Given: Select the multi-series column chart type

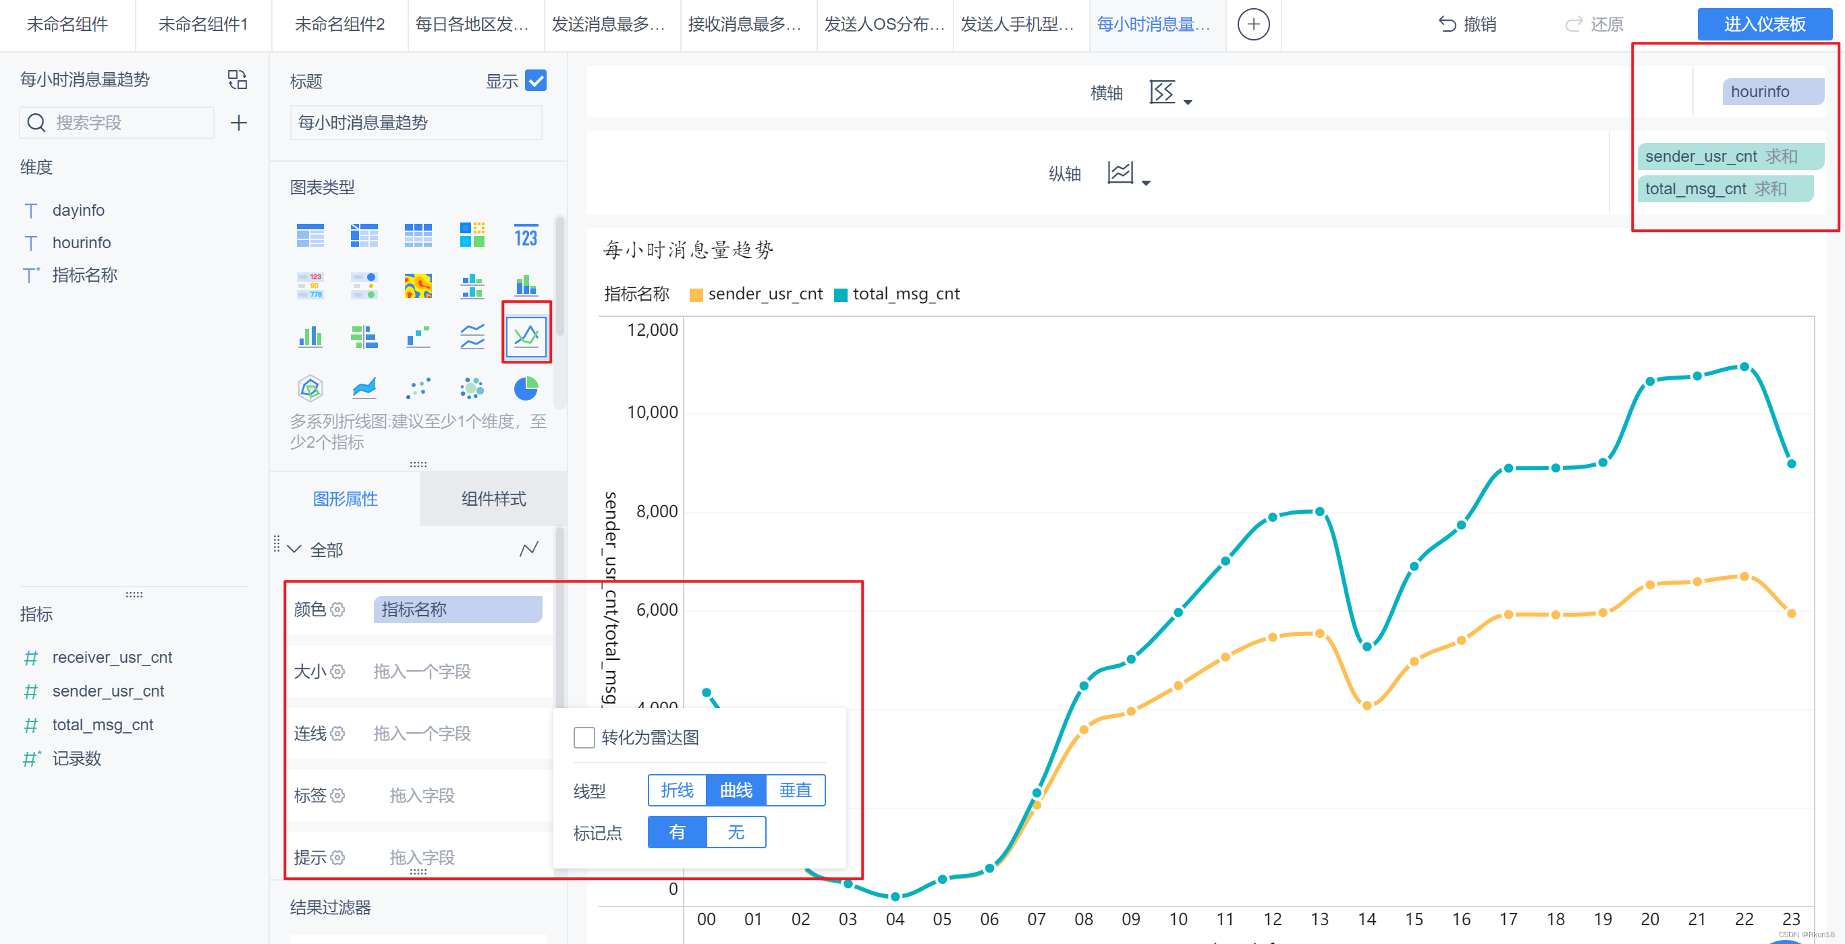Looking at the screenshot, I should click(x=310, y=336).
